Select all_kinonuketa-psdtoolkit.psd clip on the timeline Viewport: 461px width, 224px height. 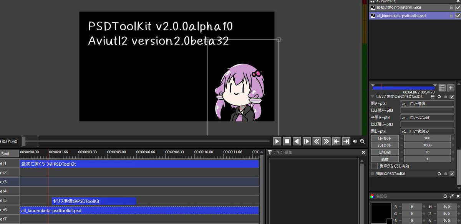(x=139, y=210)
